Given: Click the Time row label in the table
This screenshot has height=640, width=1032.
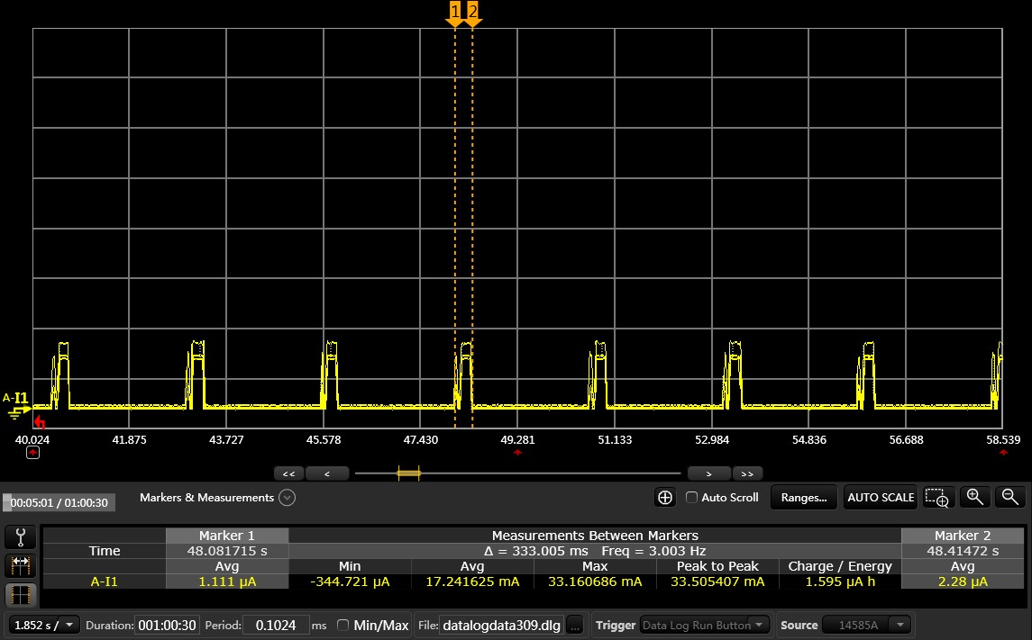Looking at the screenshot, I should (104, 551).
